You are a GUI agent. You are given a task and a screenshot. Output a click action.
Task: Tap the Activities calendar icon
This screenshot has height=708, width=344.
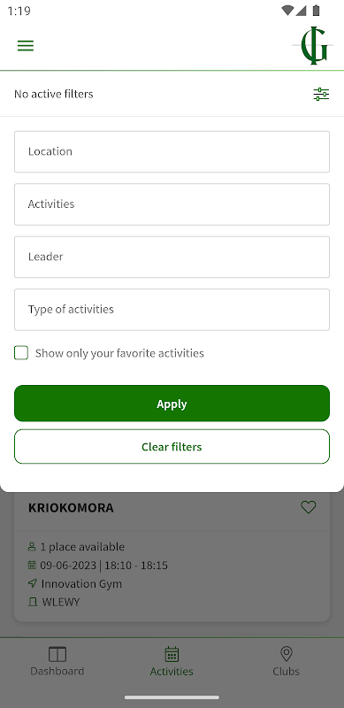coord(172,654)
